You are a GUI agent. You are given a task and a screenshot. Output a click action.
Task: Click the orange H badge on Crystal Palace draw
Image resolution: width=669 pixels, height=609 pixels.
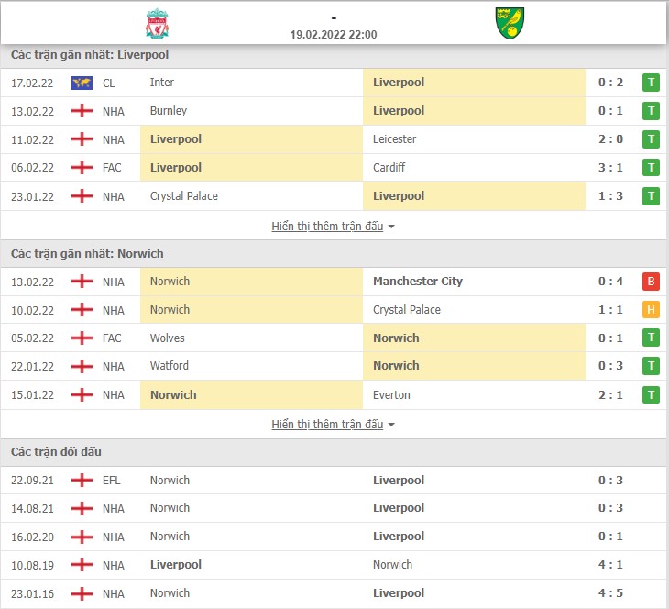(651, 310)
